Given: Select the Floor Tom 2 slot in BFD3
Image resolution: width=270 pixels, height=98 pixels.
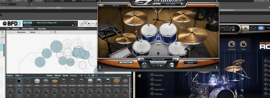Looking at the screenshot, I should [64, 82].
